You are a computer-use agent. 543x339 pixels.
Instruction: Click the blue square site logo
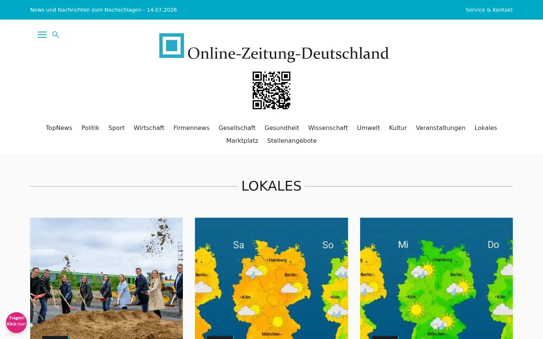(x=172, y=46)
